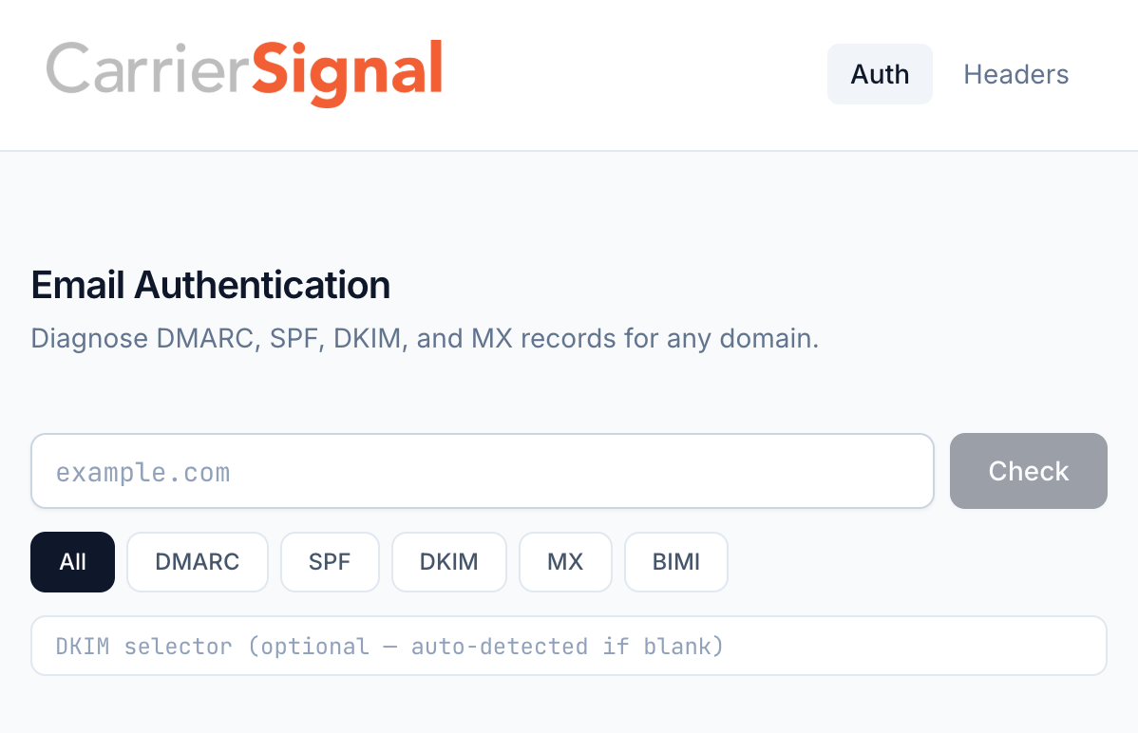Focus the example.com domain input
Viewport: 1138px width, 733px height.
pyautogui.click(x=483, y=470)
